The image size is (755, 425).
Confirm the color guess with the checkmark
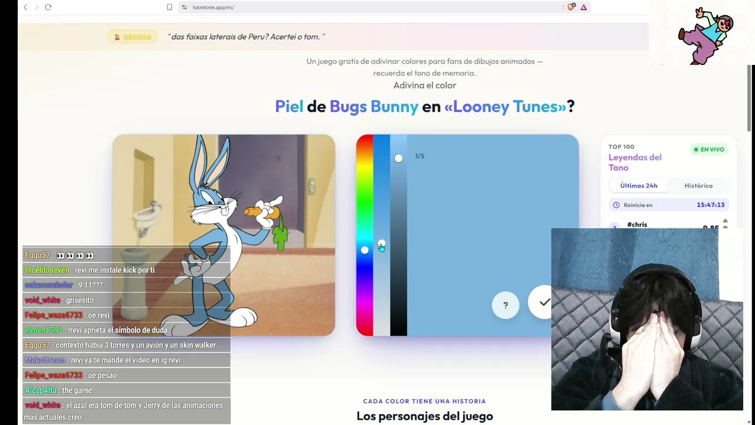pos(544,302)
